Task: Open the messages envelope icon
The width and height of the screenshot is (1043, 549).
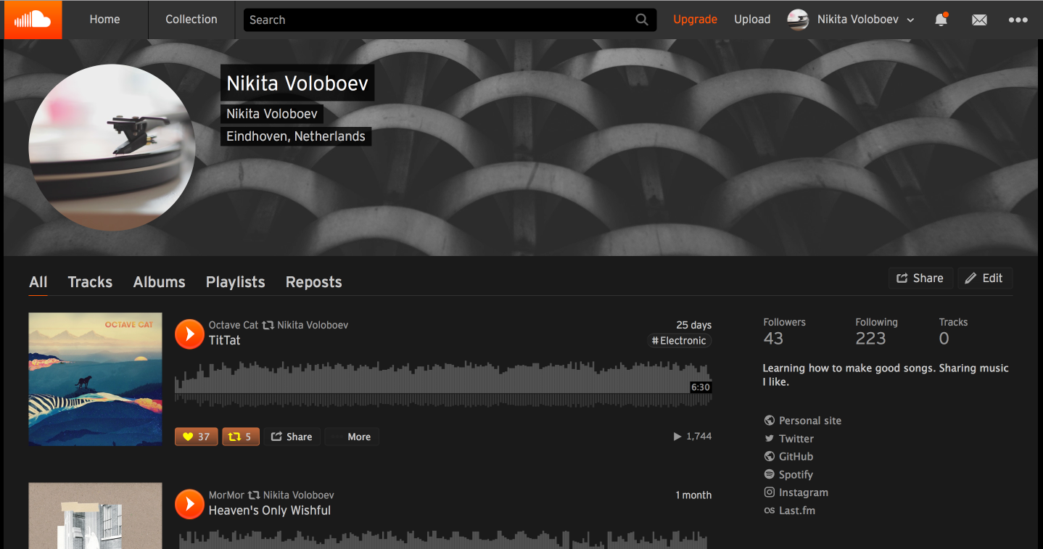Action: 979,20
